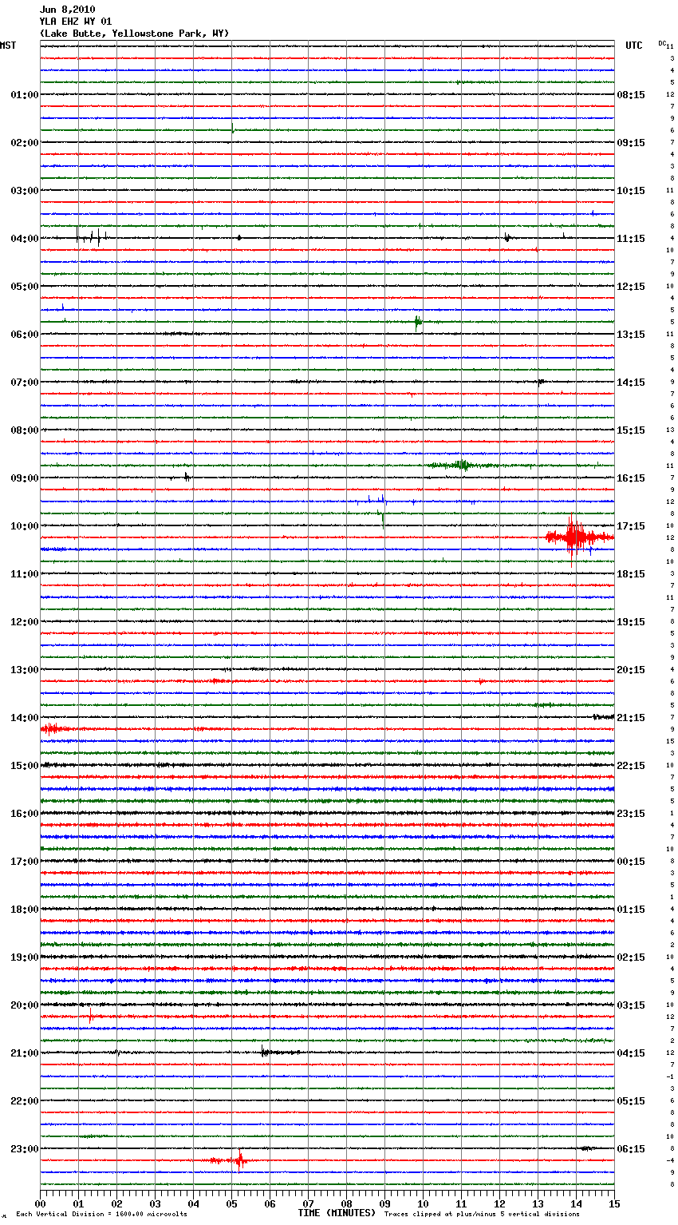Click the green seismic burst in the 08:45 trace
The width and height of the screenshot is (678, 1225).
[460, 465]
